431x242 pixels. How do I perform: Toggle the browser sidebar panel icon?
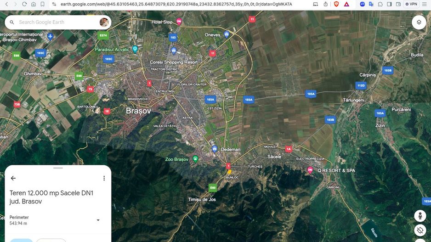click(x=389, y=4)
